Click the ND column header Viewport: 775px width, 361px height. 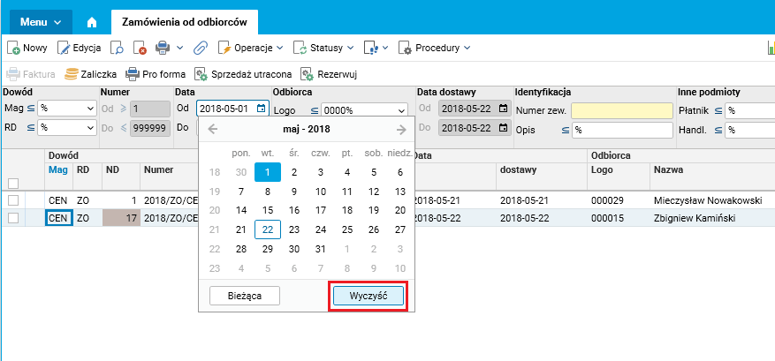pos(112,169)
